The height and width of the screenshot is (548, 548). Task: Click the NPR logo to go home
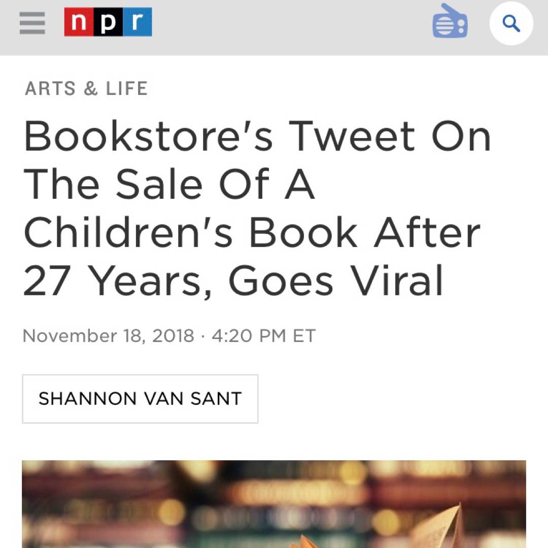coord(108,23)
